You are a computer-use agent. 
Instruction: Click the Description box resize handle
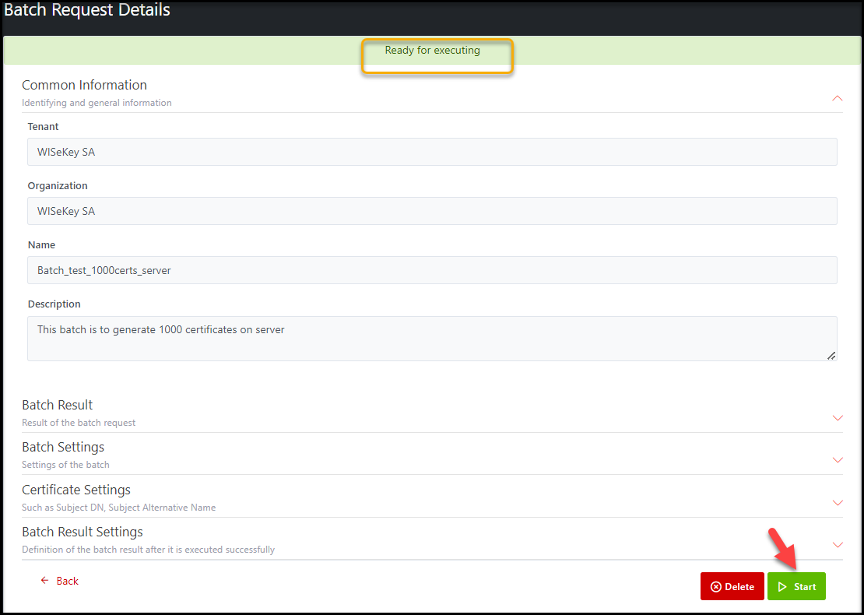point(831,355)
